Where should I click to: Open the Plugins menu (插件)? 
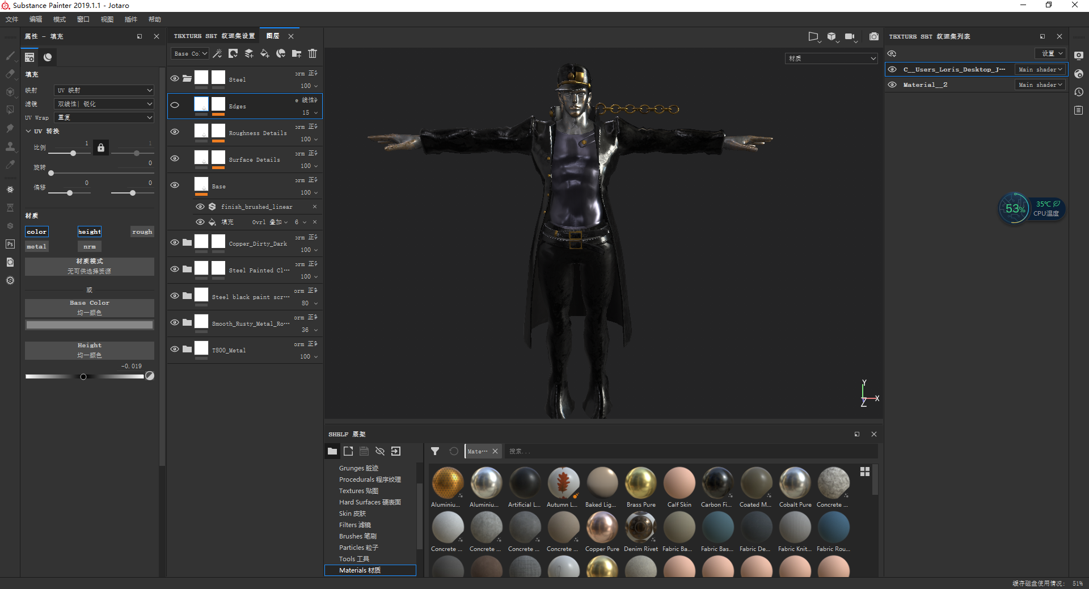[x=131, y=19]
